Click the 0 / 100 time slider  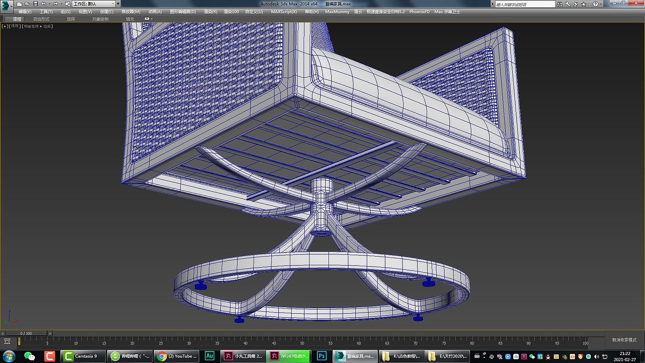25,333
